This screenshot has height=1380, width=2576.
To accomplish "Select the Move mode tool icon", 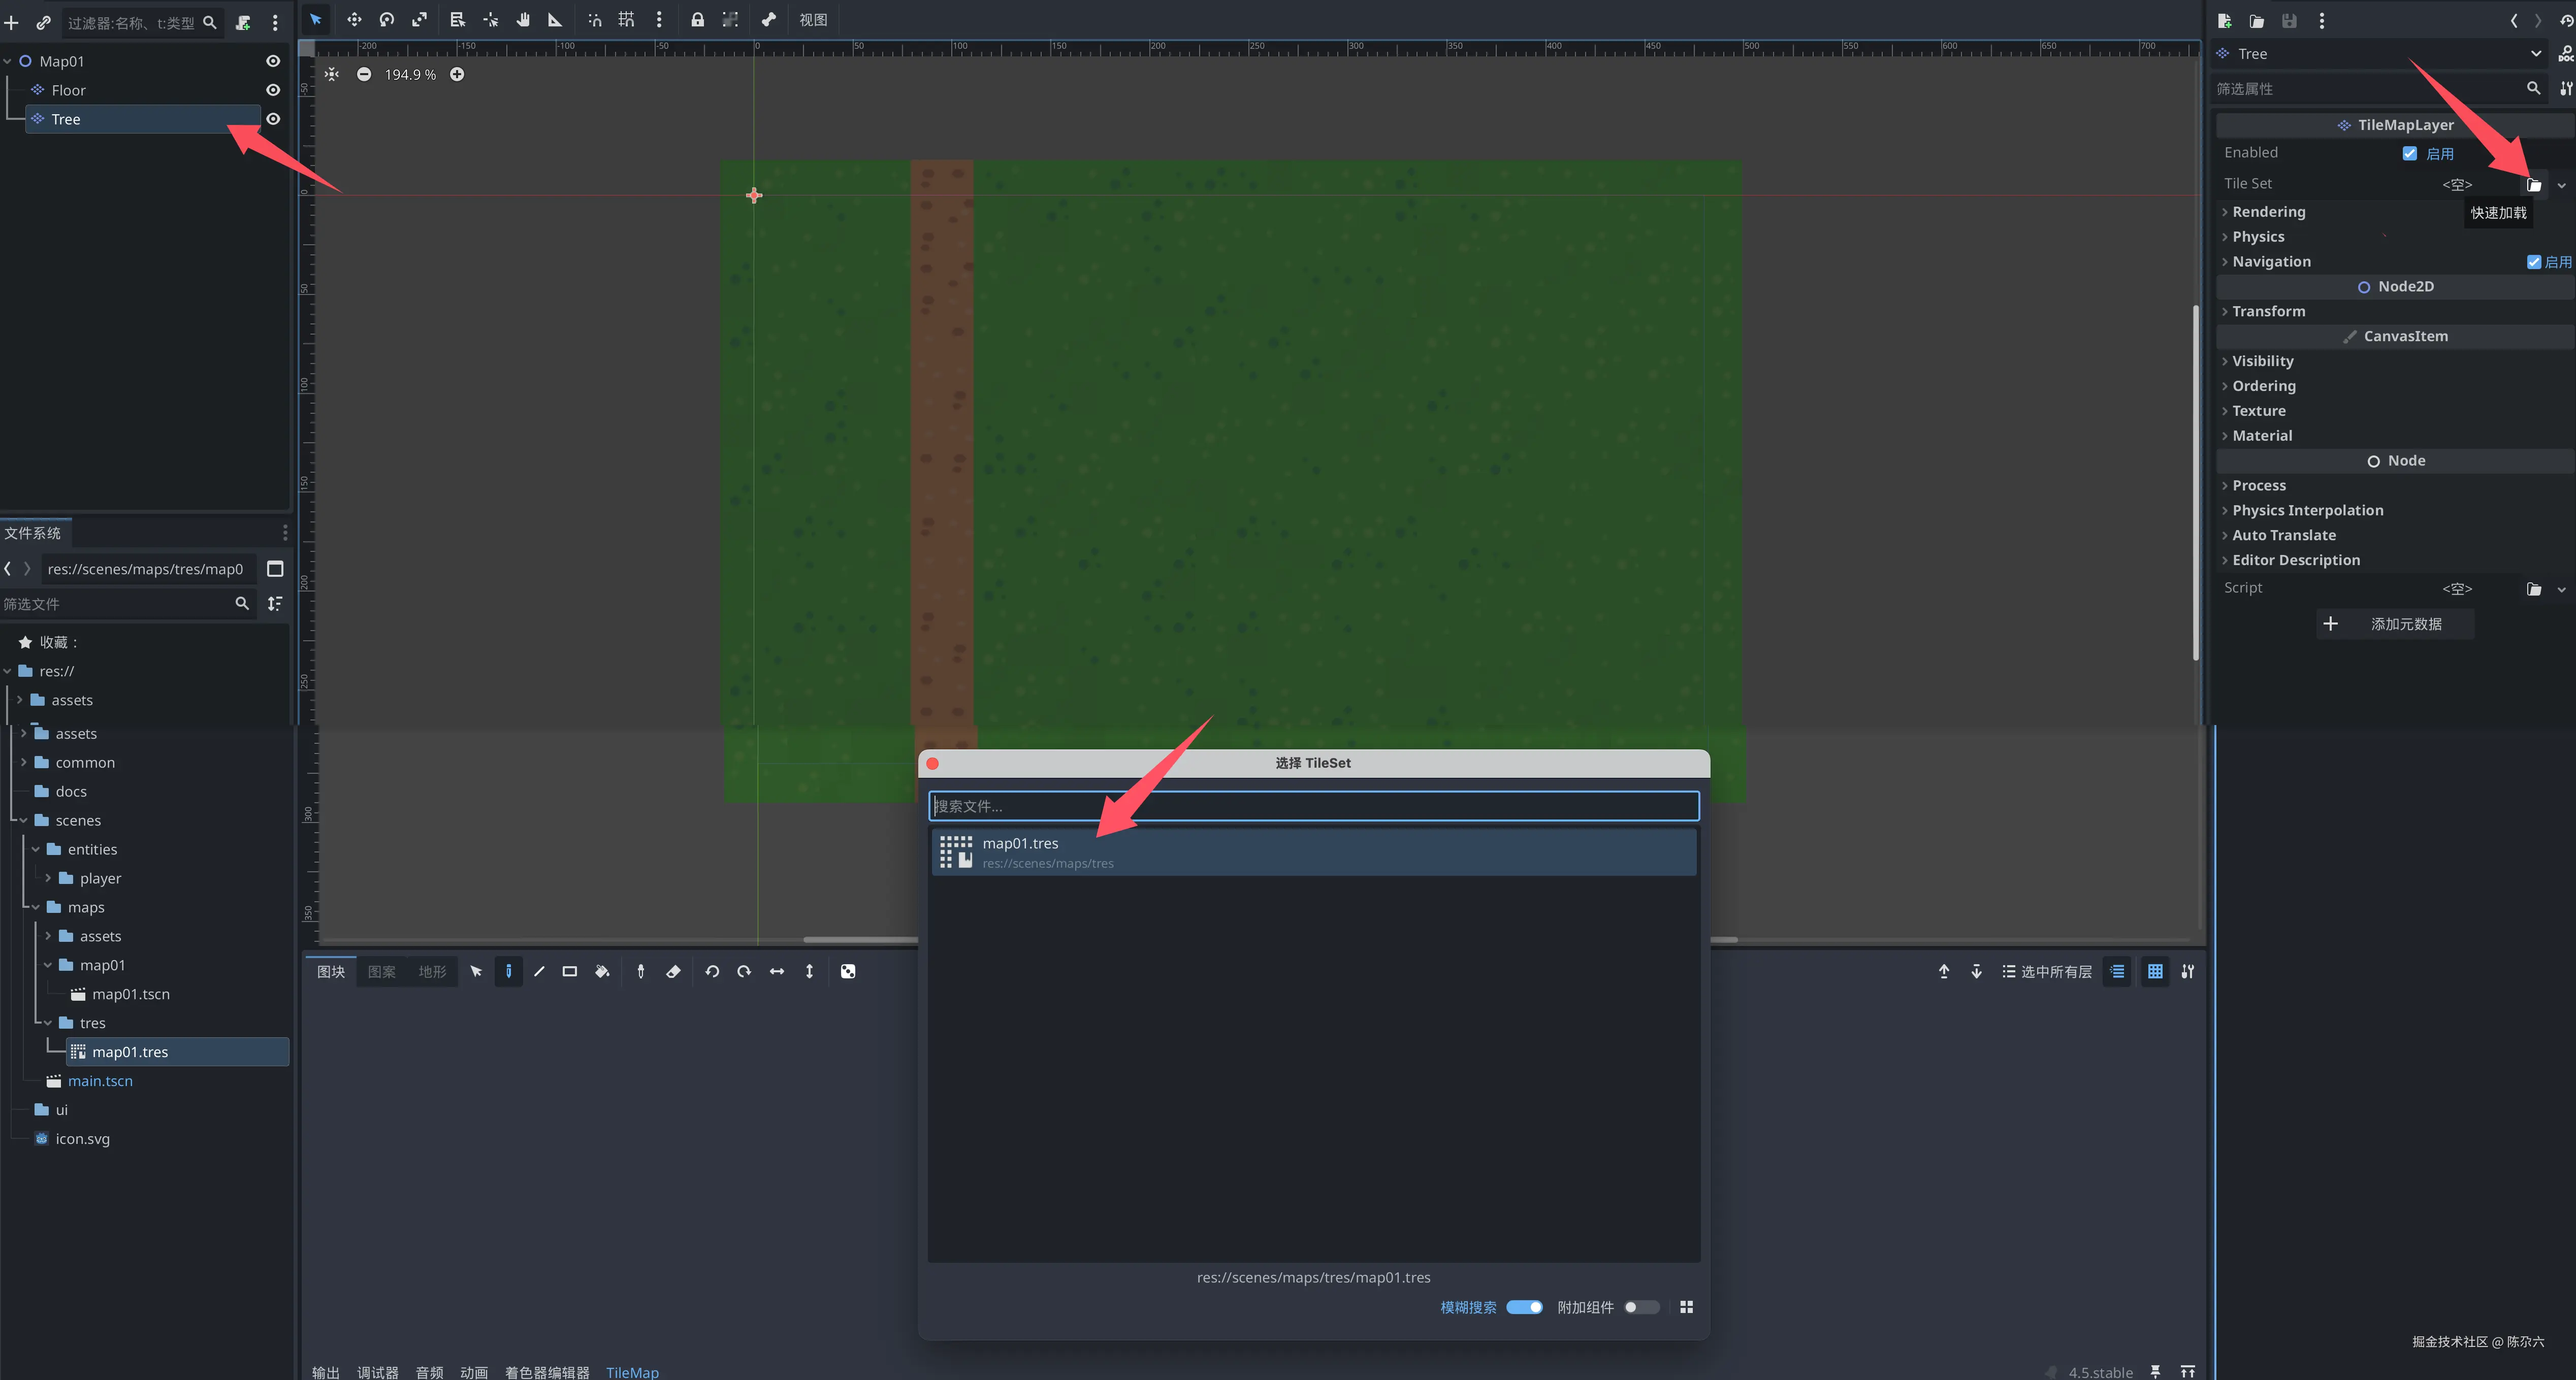I will [x=354, y=19].
